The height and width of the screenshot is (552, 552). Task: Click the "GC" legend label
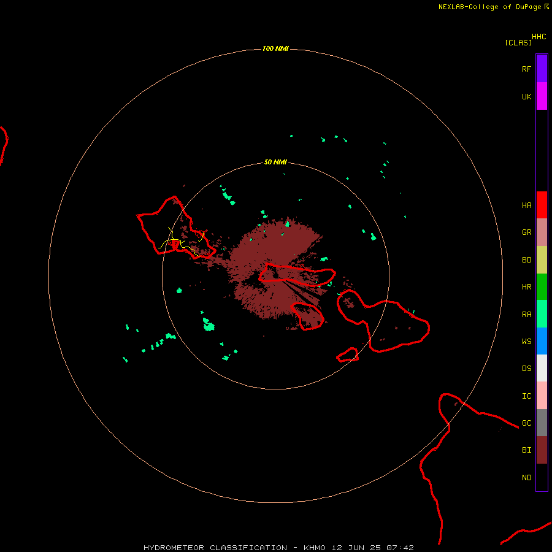(526, 423)
